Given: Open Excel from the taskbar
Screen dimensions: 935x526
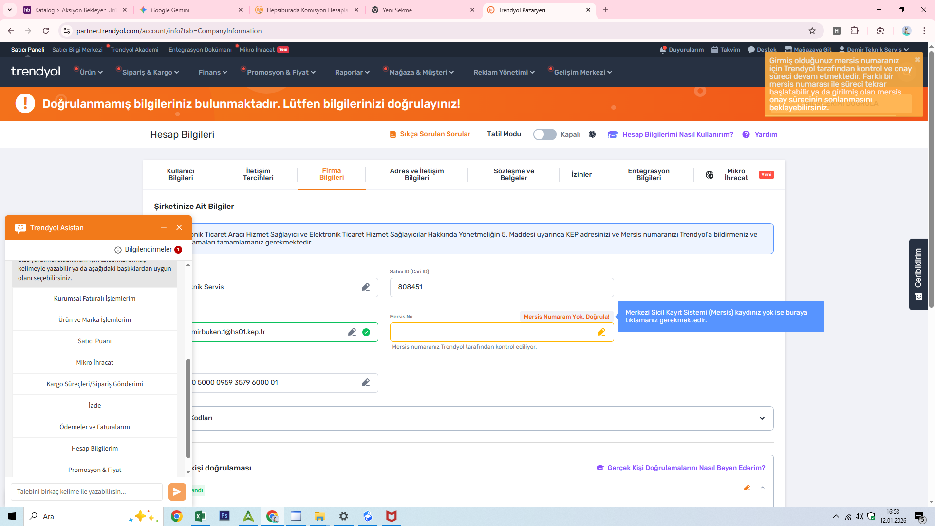Looking at the screenshot, I should pos(200,516).
